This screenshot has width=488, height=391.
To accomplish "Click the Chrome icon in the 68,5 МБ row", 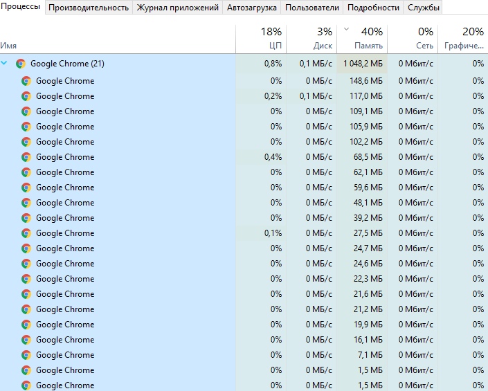I will click(26, 157).
